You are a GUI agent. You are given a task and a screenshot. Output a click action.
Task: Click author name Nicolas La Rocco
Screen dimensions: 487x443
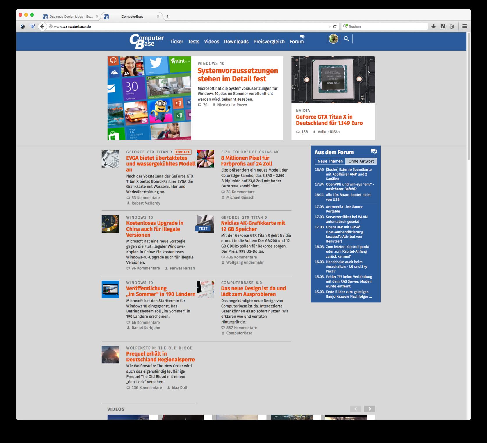pos(232,105)
